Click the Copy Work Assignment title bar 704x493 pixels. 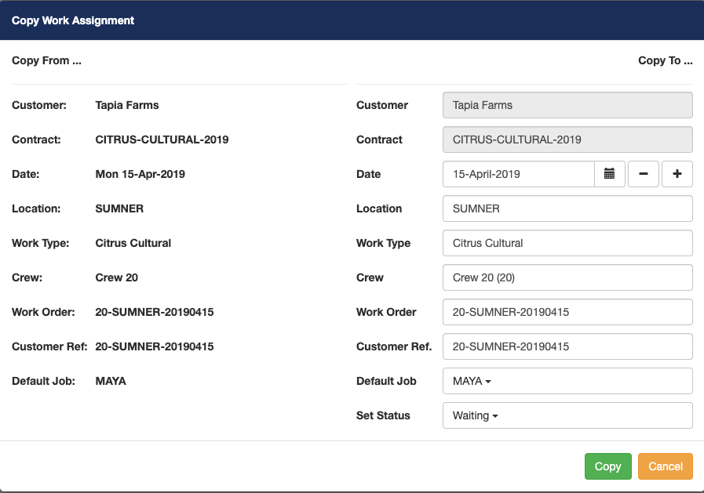tap(73, 20)
